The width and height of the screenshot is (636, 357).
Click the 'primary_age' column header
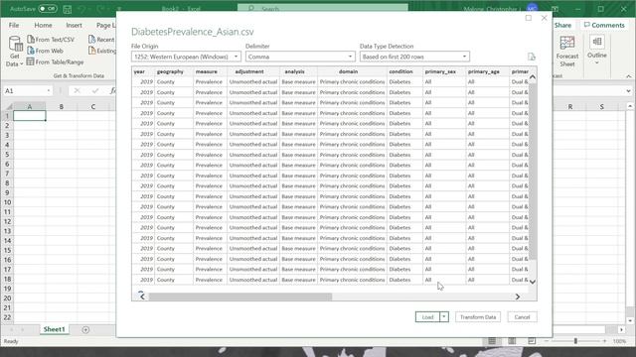click(487, 71)
